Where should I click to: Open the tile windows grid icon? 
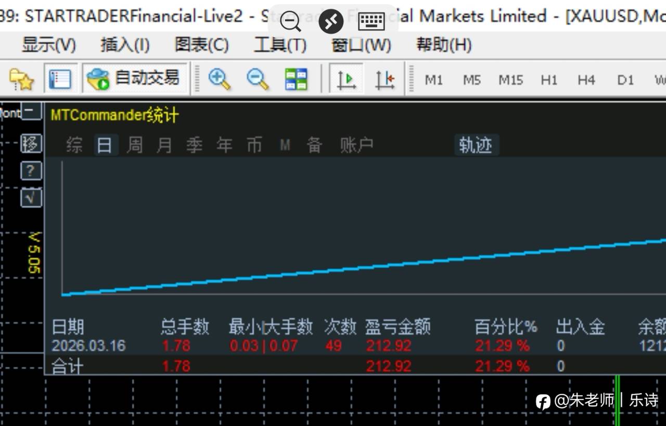pyautogui.click(x=296, y=79)
